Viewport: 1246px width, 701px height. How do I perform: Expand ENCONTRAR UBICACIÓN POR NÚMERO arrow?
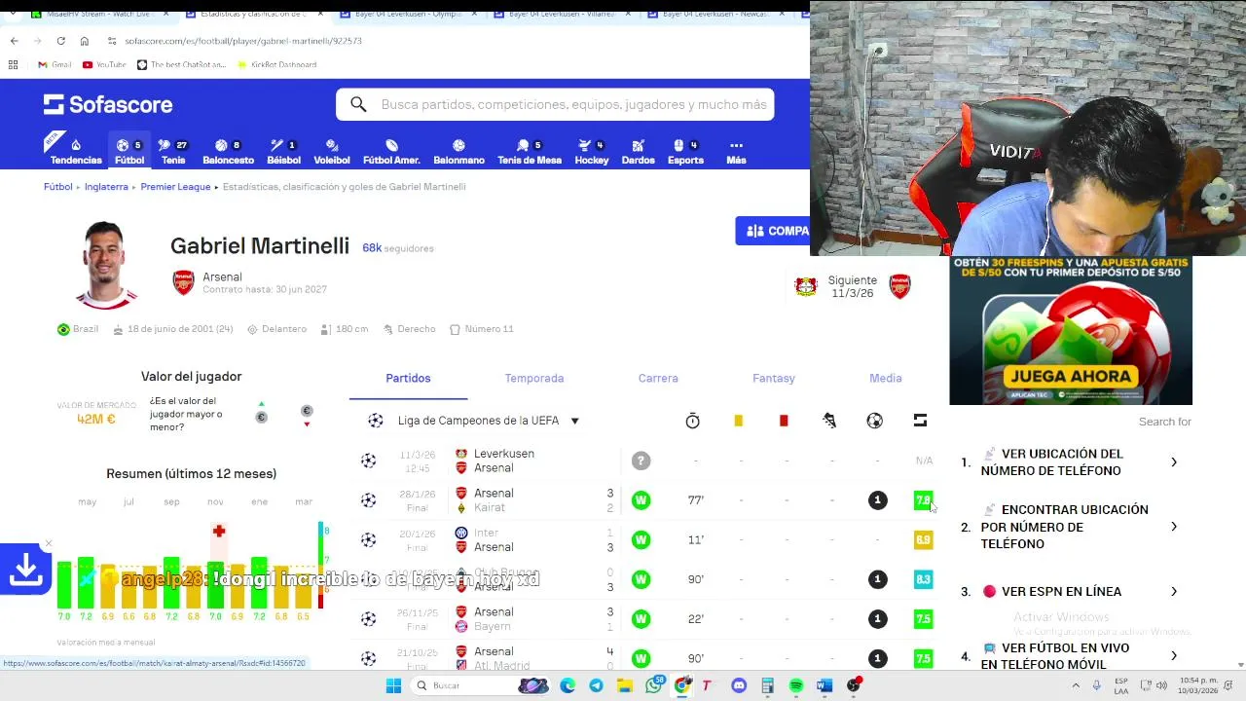coord(1174,527)
